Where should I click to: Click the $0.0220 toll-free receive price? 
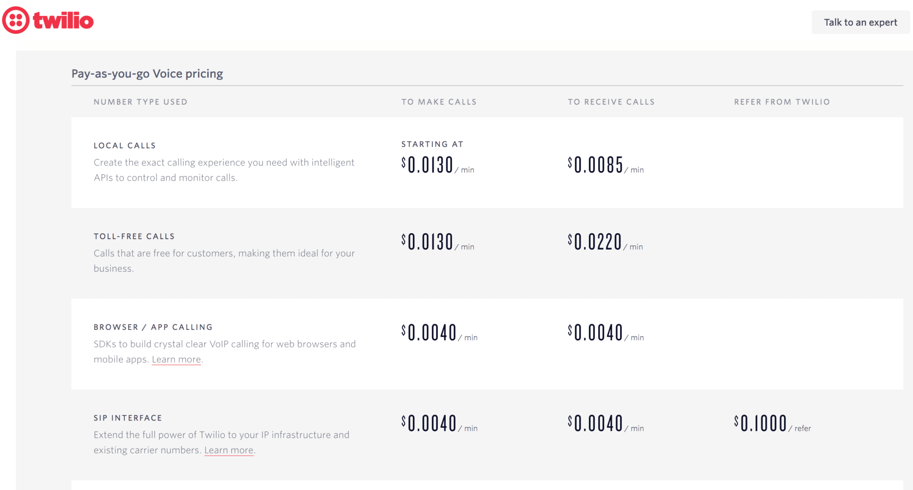click(605, 242)
